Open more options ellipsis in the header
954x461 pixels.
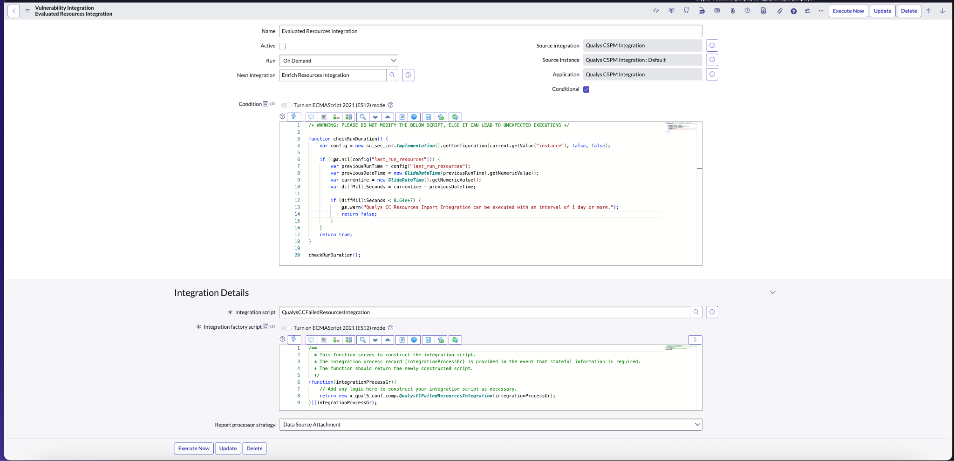pyautogui.click(x=821, y=11)
